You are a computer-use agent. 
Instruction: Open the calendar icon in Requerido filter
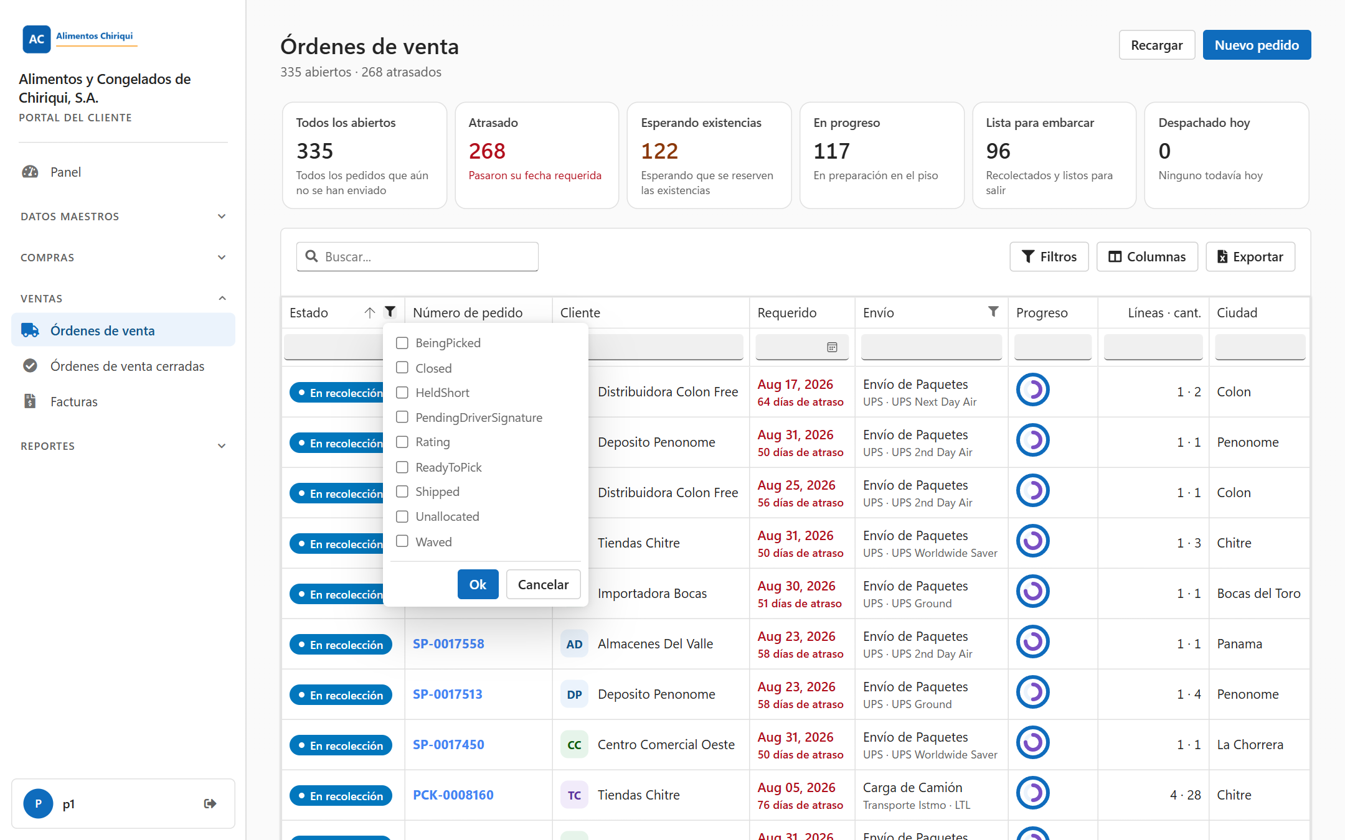click(x=832, y=347)
